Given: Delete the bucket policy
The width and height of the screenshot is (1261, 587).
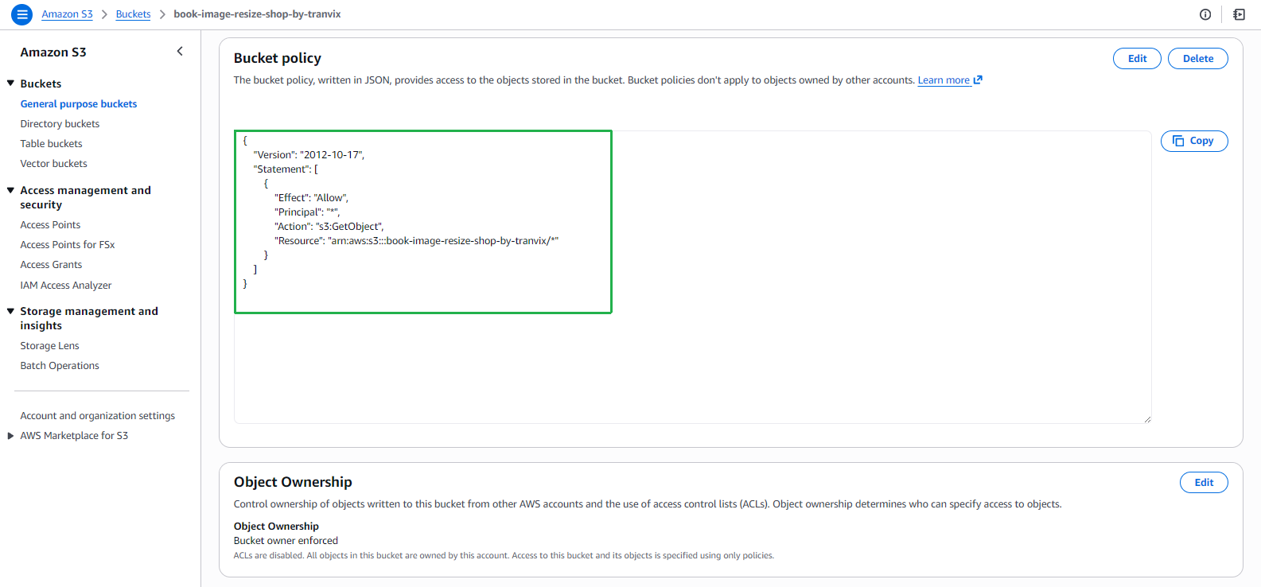Looking at the screenshot, I should tap(1197, 58).
